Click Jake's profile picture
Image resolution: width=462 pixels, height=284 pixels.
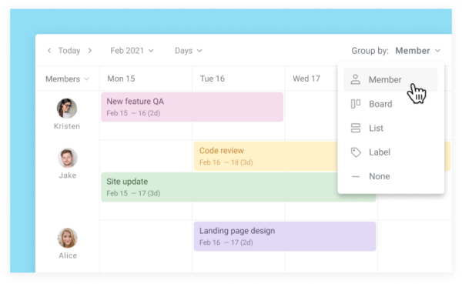coord(68,158)
